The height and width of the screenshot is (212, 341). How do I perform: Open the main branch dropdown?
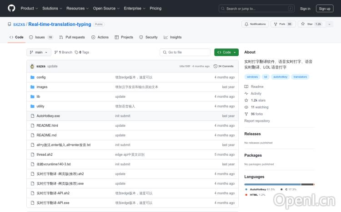pos(38,52)
